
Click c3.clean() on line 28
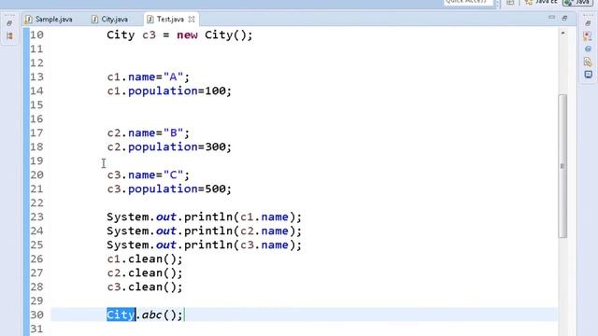tap(145, 287)
